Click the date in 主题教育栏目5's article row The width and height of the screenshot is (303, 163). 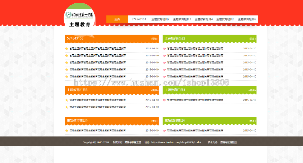152,130
